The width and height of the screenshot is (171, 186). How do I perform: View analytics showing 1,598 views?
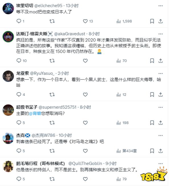pyautogui.click(x=124, y=21)
